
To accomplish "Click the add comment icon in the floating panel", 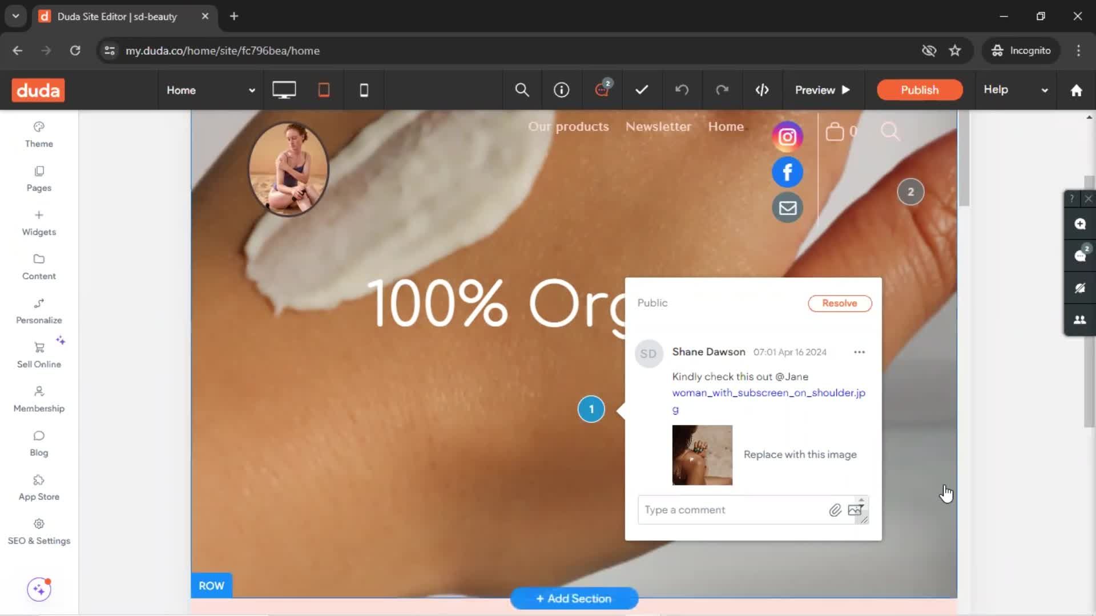I will pyautogui.click(x=1079, y=224).
